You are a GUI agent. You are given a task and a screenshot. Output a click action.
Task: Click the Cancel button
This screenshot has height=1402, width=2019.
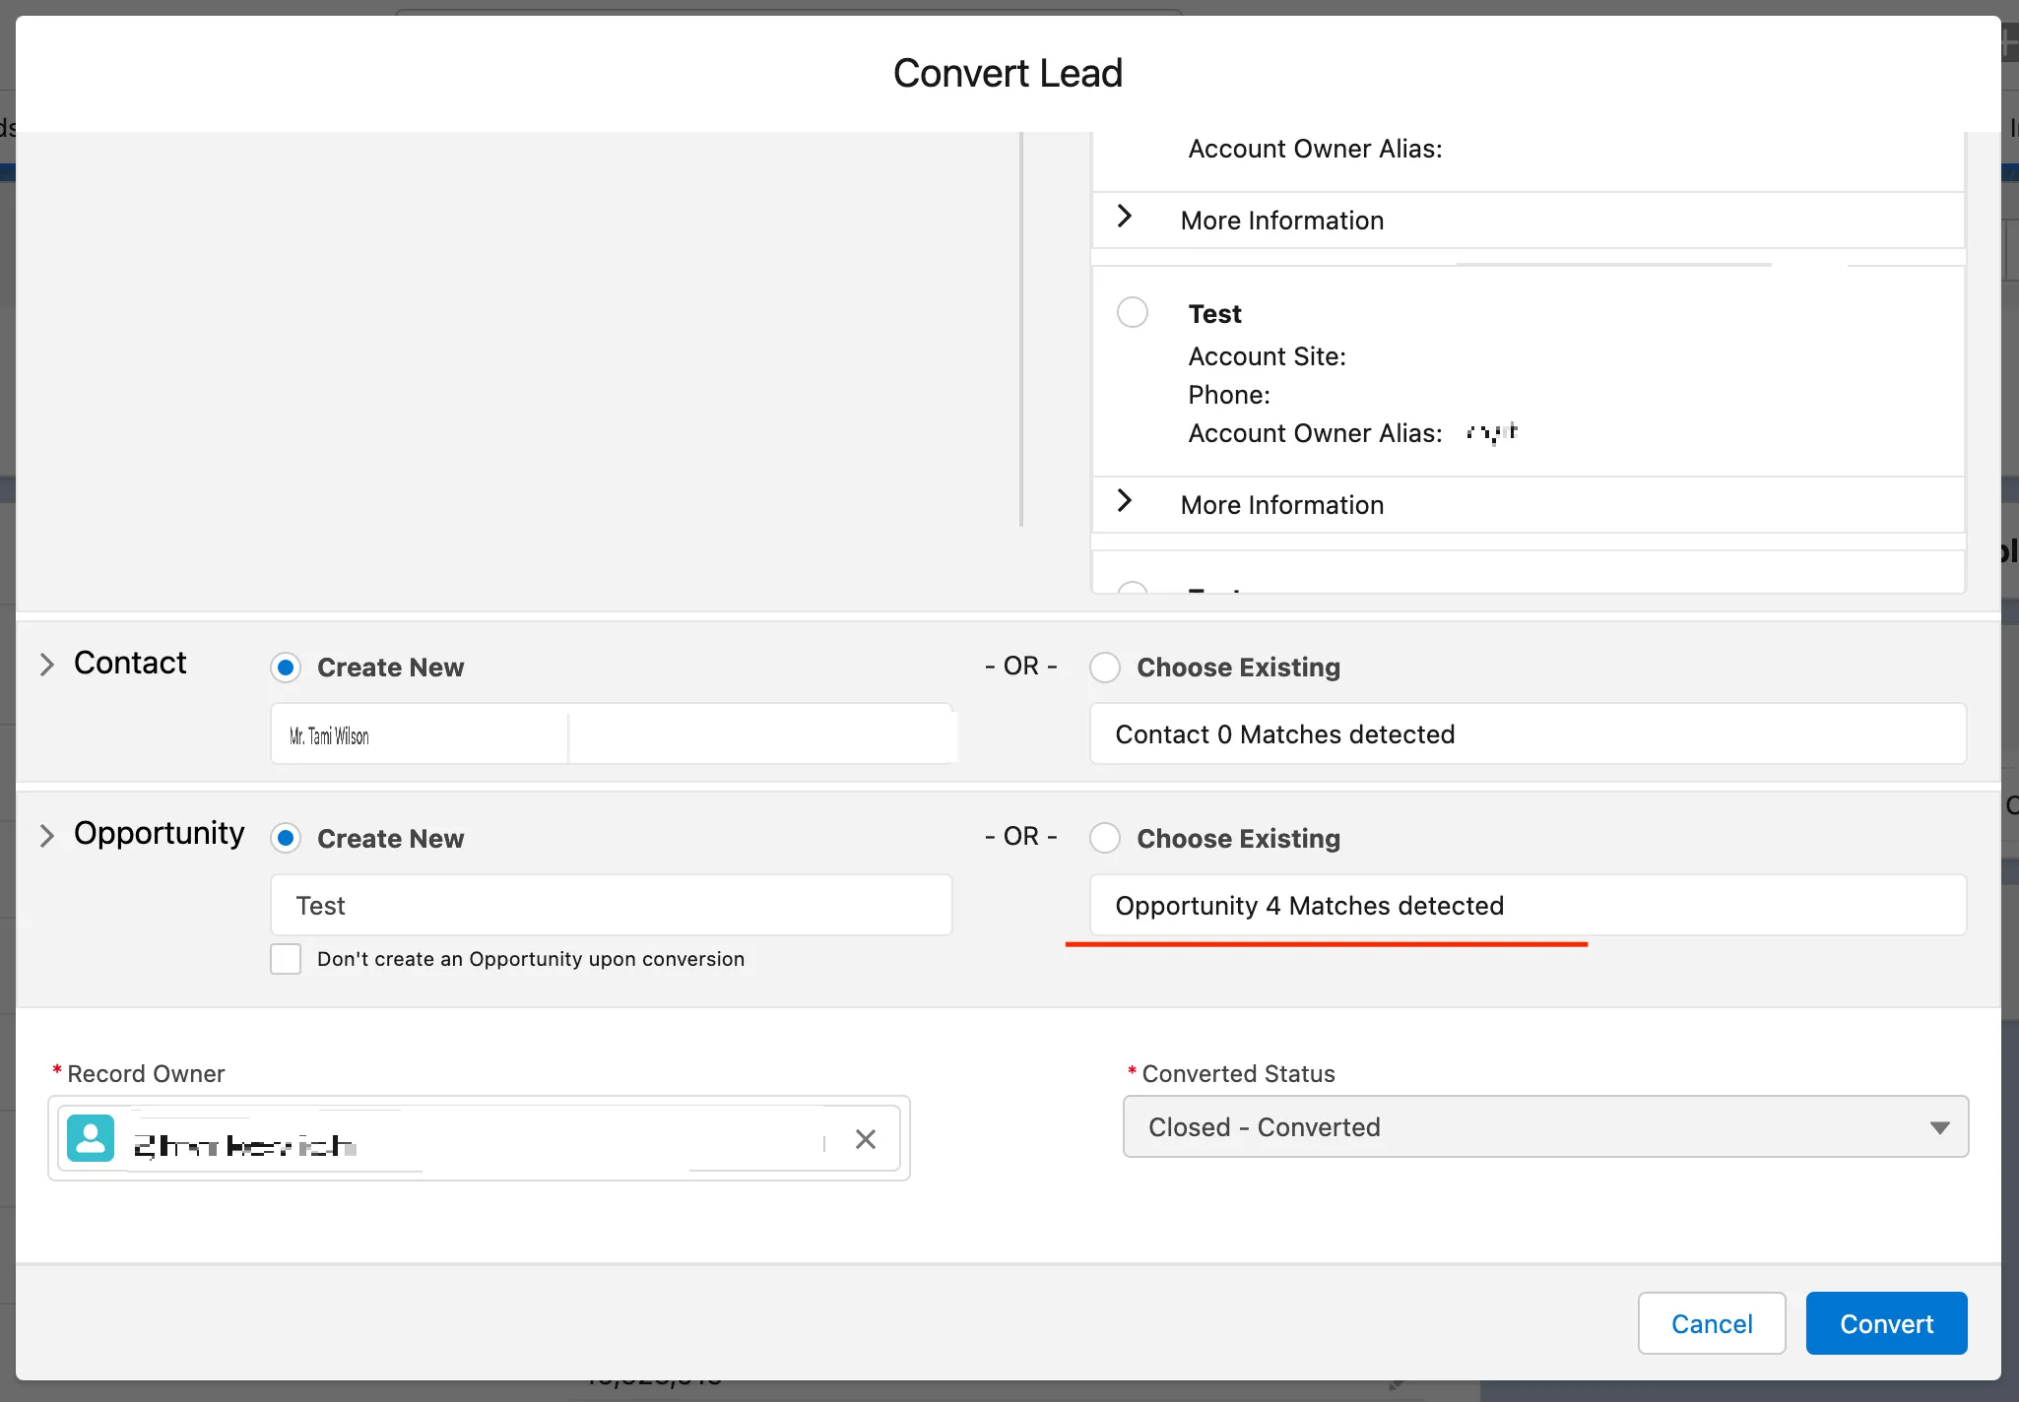pyautogui.click(x=1711, y=1323)
